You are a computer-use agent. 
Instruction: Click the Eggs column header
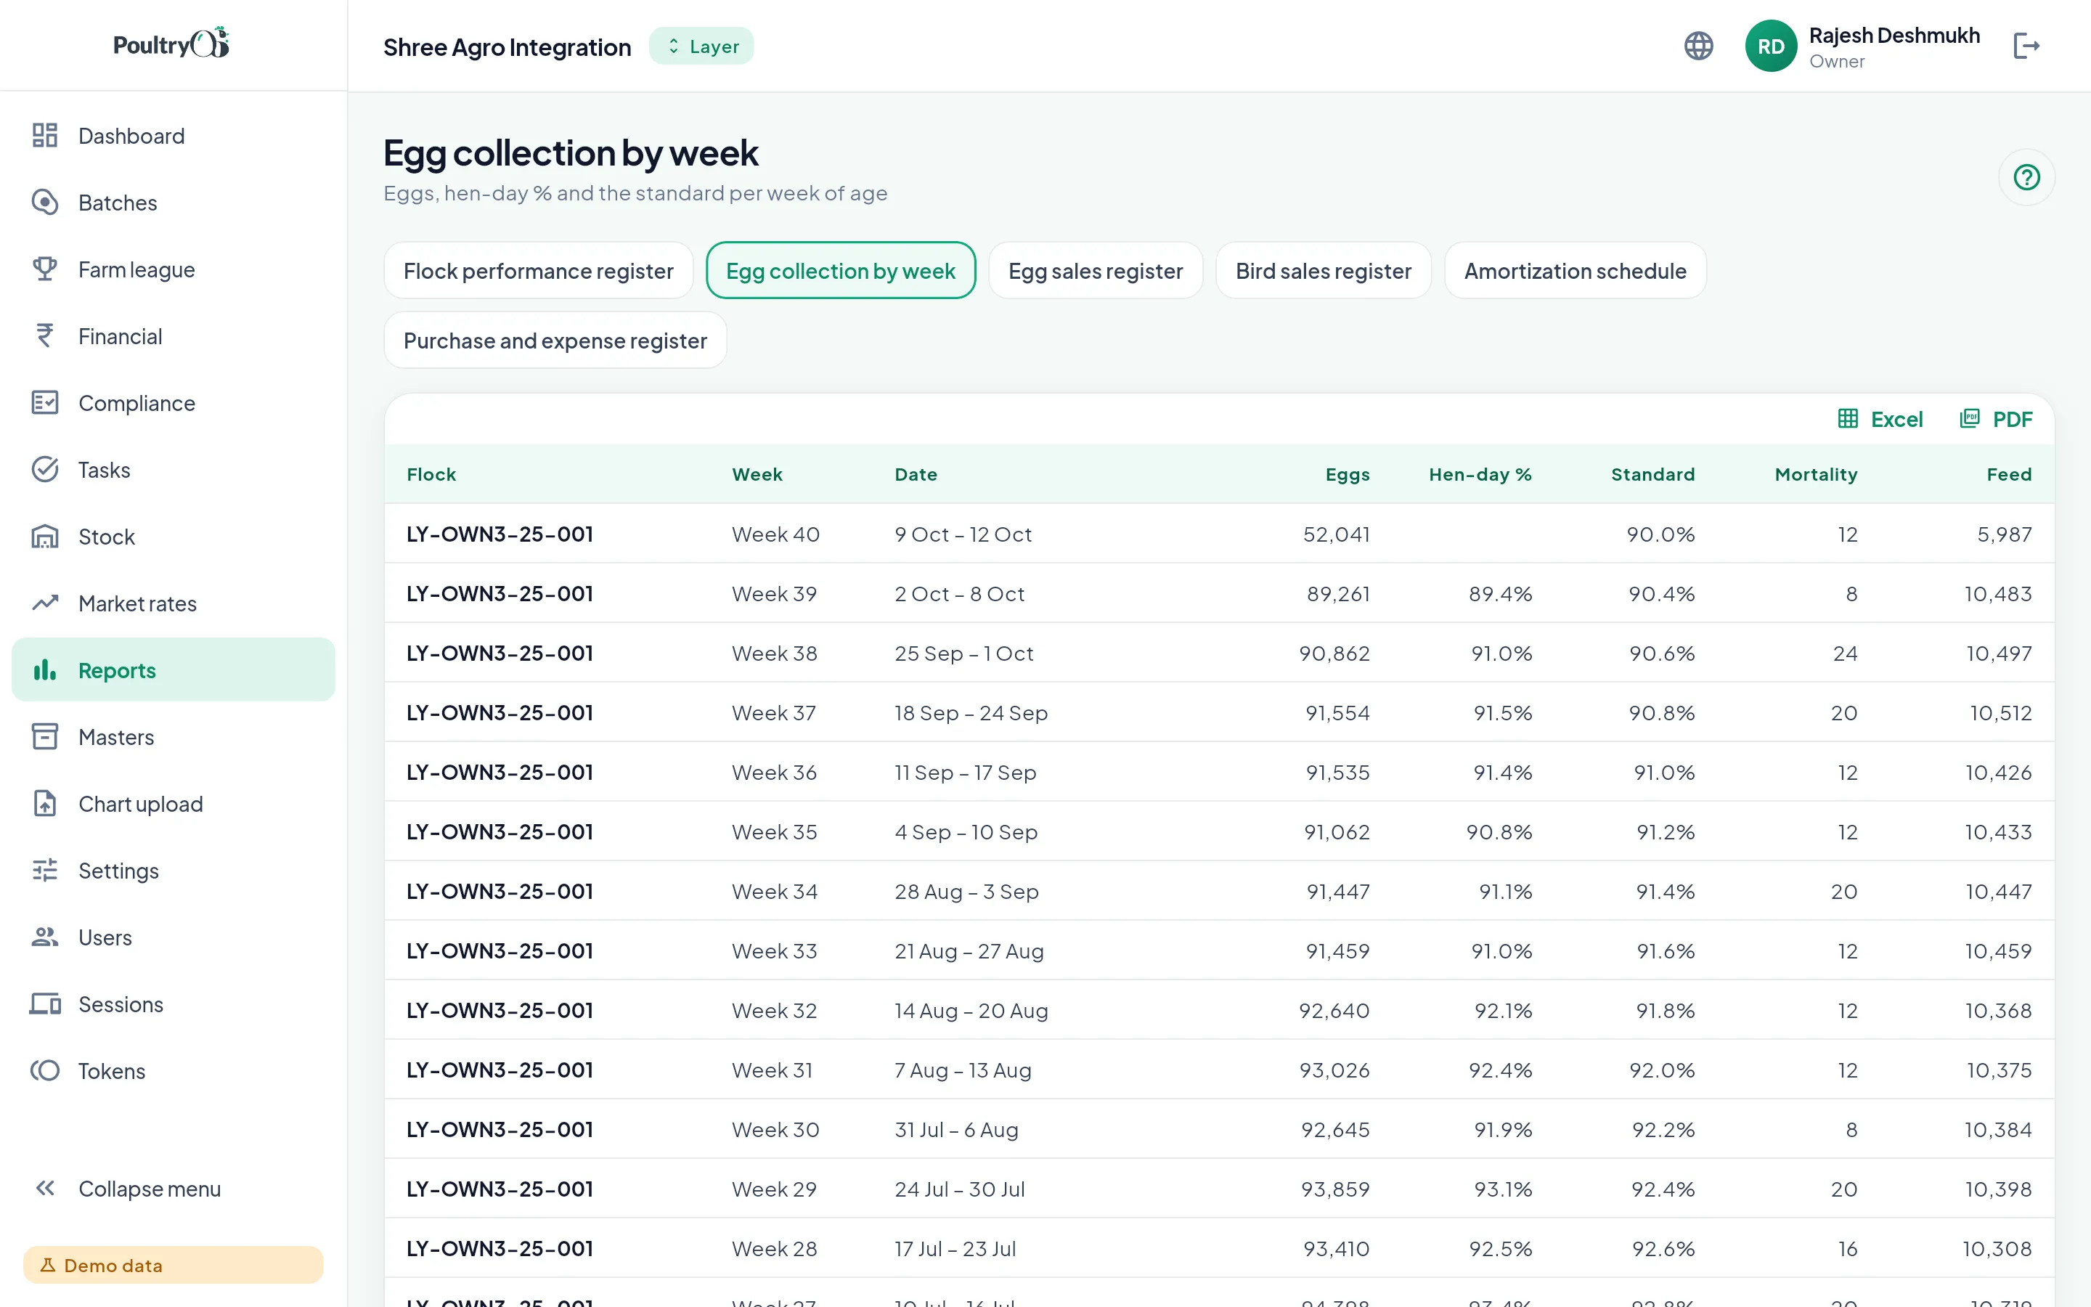tap(1347, 475)
